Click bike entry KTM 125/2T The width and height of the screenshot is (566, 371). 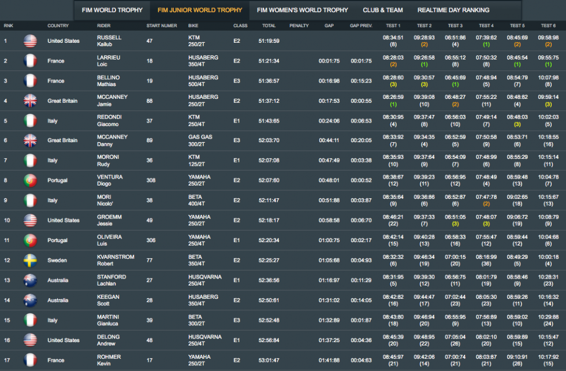point(197,161)
